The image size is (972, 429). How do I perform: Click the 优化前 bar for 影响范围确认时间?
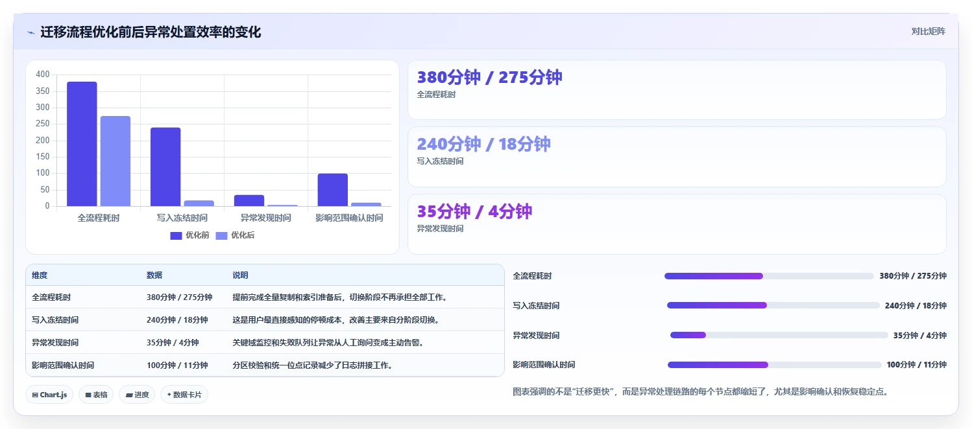(333, 190)
